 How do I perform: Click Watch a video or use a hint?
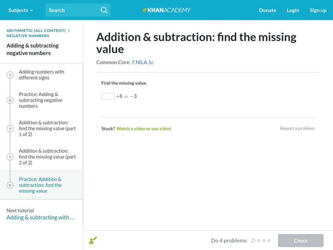point(144,128)
